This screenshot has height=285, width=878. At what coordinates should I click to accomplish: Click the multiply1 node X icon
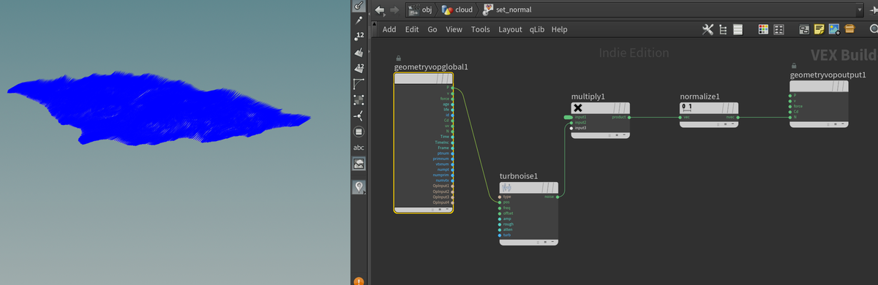(579, 108)
